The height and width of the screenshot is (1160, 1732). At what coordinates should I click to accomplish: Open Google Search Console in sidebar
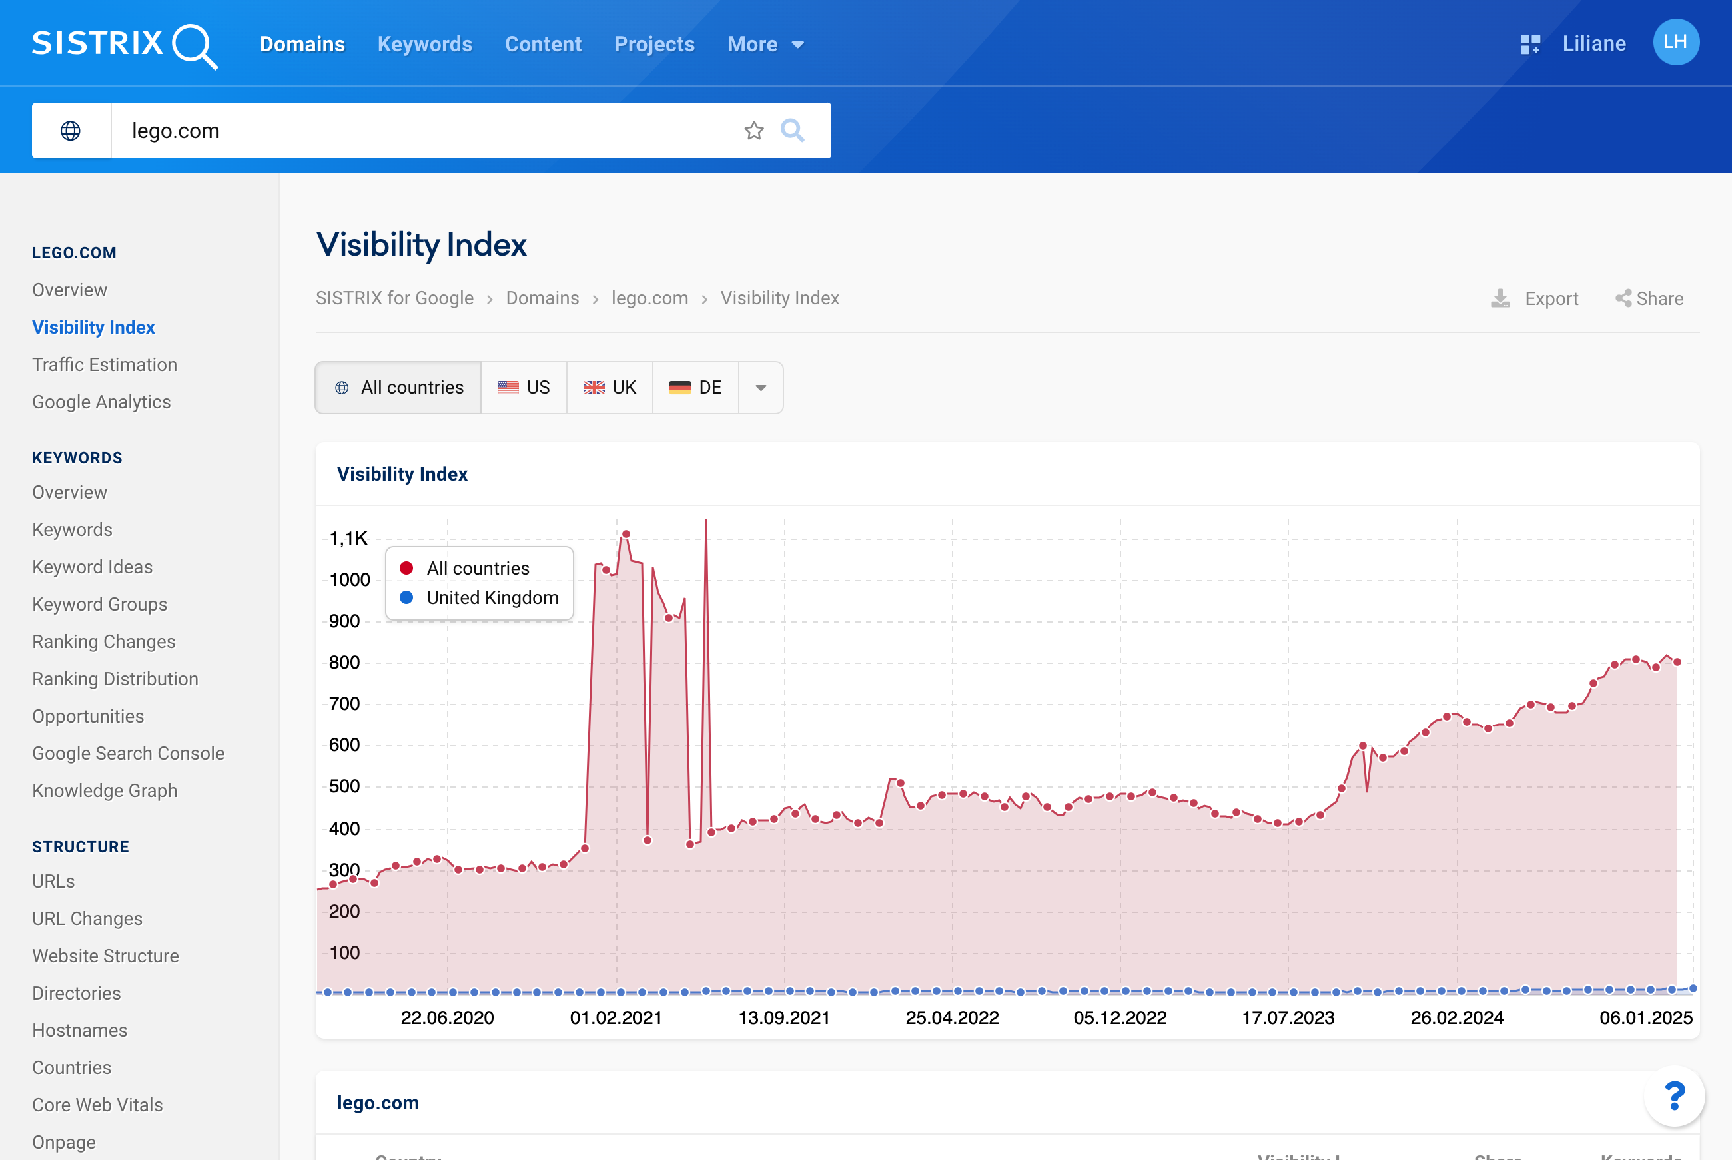pyautogui.click(x=128, y=753)
